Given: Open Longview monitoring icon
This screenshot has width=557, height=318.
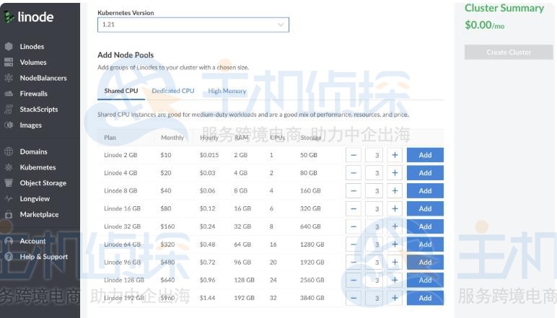Looking at the screenshot, I should (x=9, y=199).
